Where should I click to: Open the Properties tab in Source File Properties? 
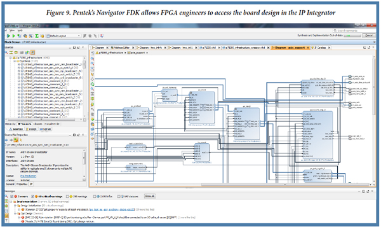click(22, 184)
